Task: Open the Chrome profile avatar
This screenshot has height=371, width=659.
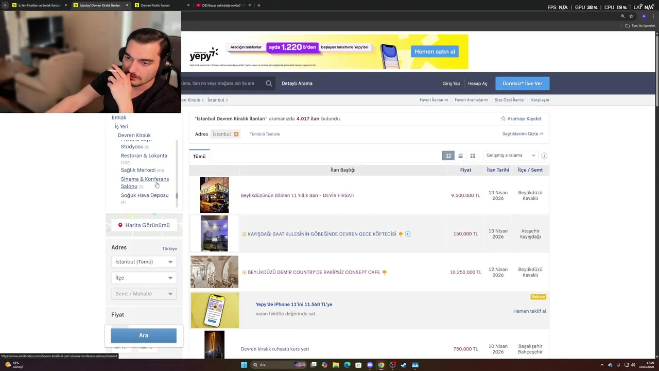Action: (x=644, y=16)
